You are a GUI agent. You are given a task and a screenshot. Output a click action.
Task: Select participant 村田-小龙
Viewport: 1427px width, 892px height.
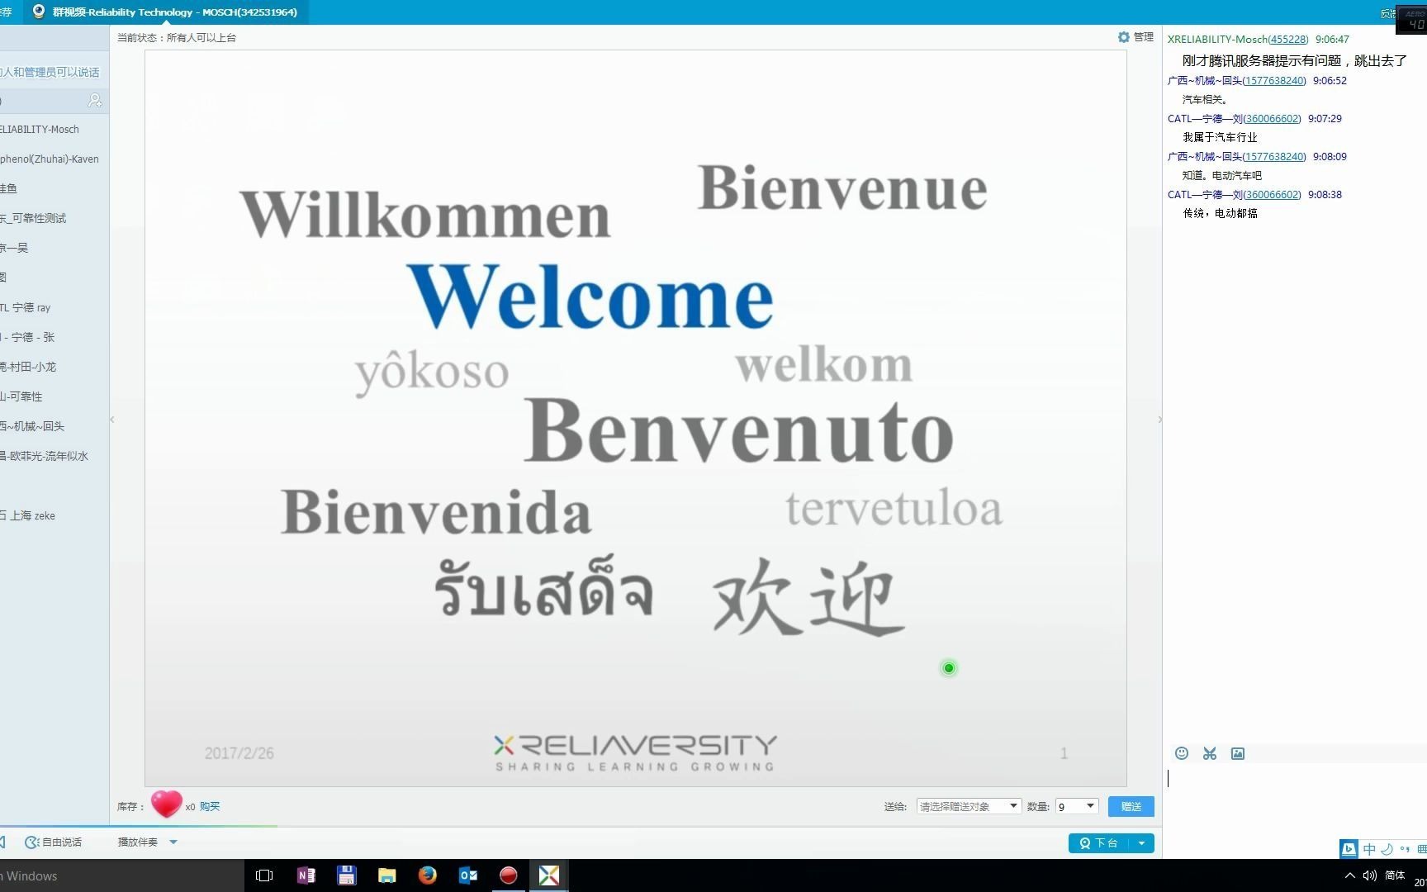(55, 367)
